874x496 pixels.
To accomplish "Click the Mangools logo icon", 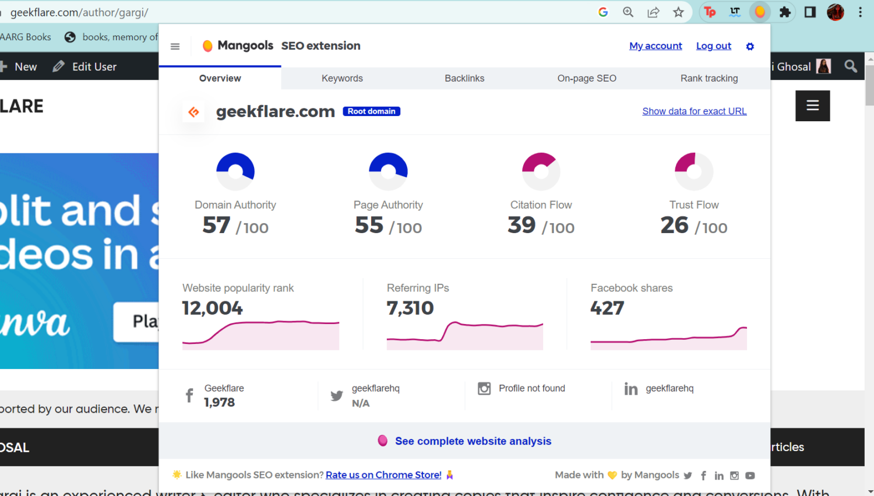I will tap(207, 45).
